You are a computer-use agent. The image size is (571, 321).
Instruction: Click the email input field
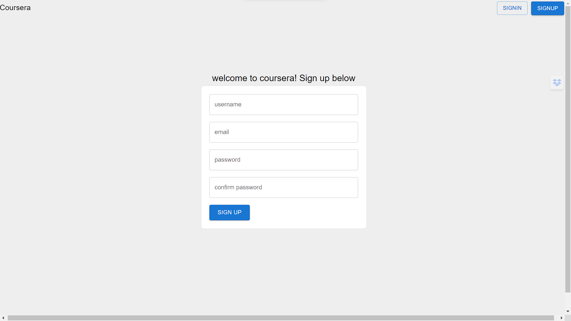coord(283,132)
